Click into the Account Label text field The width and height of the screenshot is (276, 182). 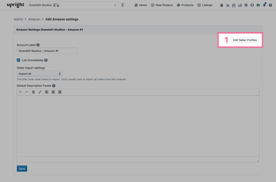(47, 51)
